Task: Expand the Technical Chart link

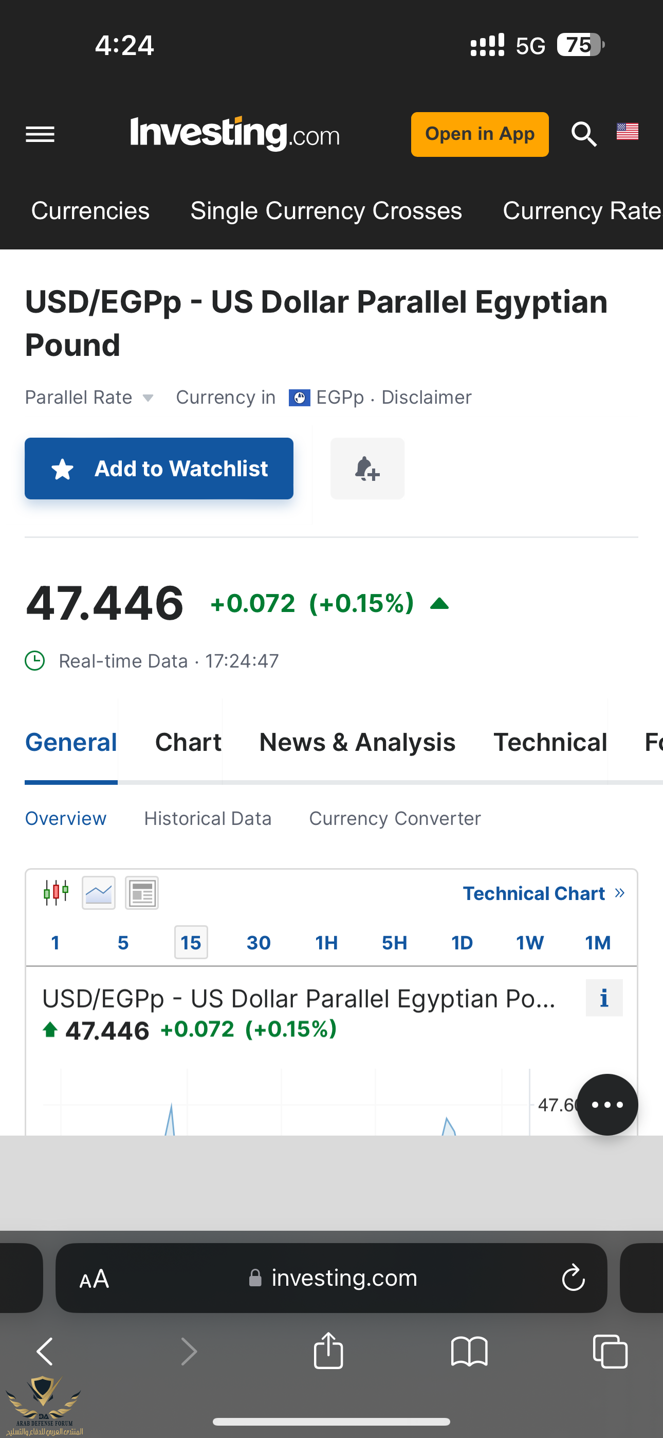Action: [543, 893]
